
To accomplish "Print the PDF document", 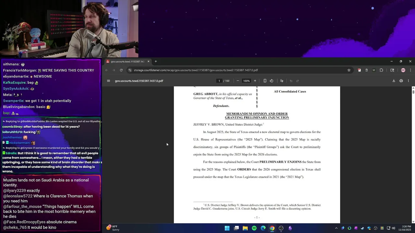I will click(x=401, y=81).
